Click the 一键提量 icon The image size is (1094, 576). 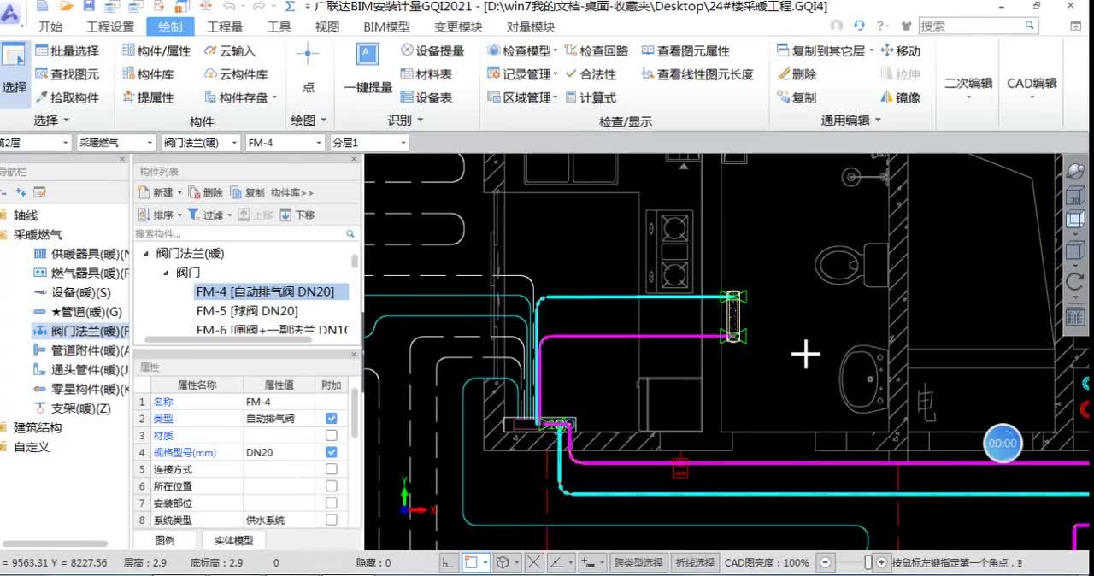click(x=368, y=54)
